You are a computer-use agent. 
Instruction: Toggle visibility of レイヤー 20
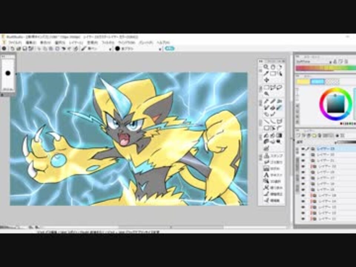click(303, 167)
